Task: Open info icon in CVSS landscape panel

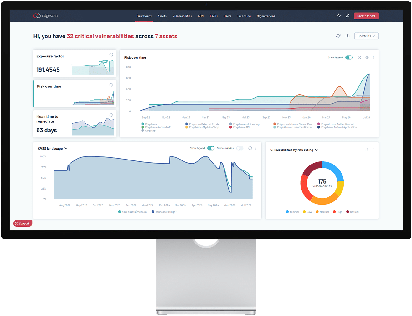Action: click(250, 148)
